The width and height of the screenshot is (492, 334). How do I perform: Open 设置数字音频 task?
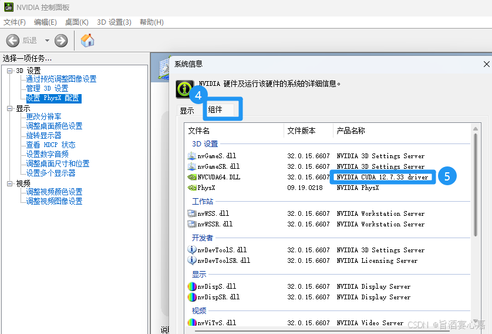(x=47, y=154)
